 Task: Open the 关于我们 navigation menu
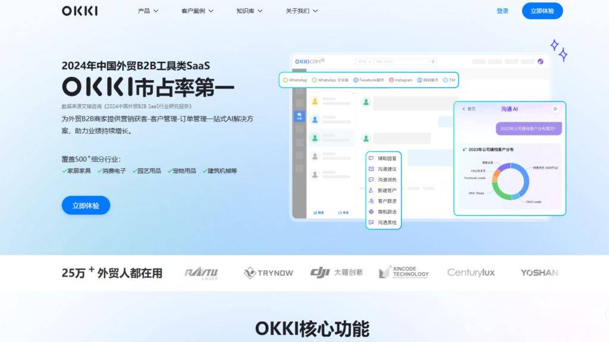pyautogui.click(x=302, y=11)
